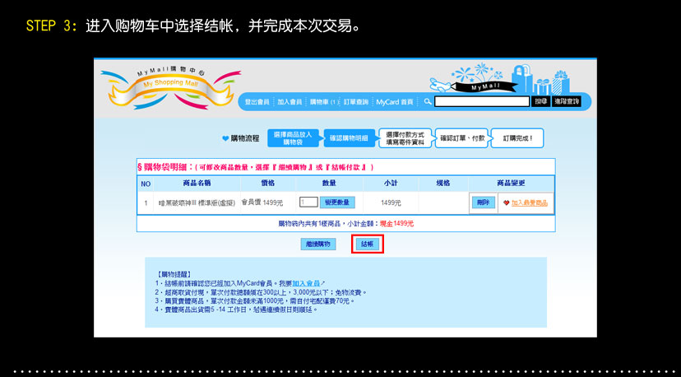Click the quantity input field
681x377 pixels.
click(x=308, y=202)
